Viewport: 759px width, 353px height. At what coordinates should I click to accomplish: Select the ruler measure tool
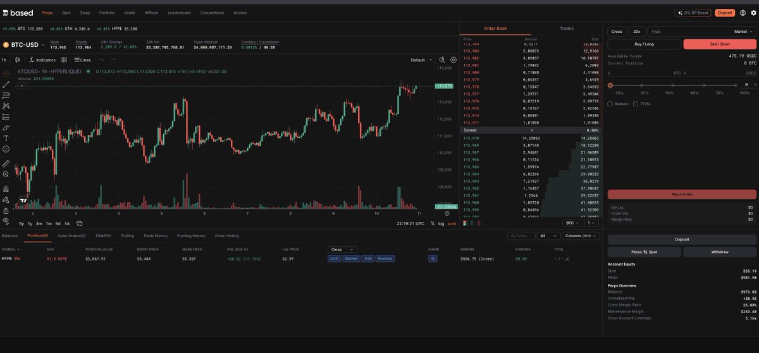[x=6, y=163]
